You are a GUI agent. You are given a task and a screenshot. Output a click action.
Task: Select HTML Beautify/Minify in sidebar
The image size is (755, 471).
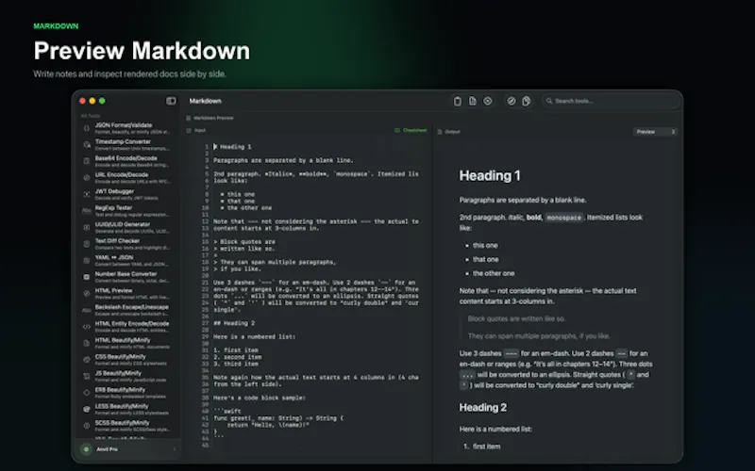(126, 343)
